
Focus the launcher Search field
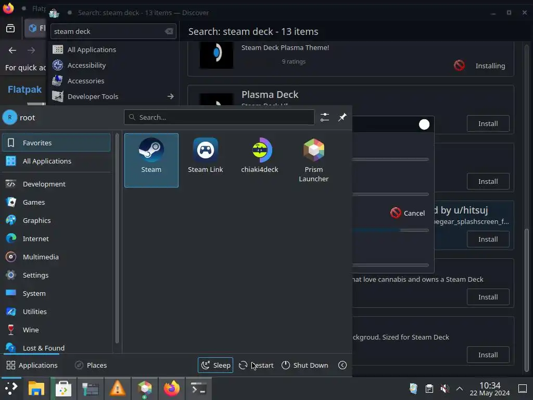point(219,117)
